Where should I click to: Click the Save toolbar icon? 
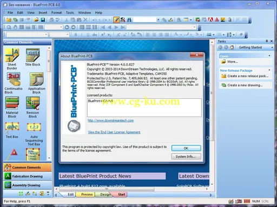click(x=43, y=20)
